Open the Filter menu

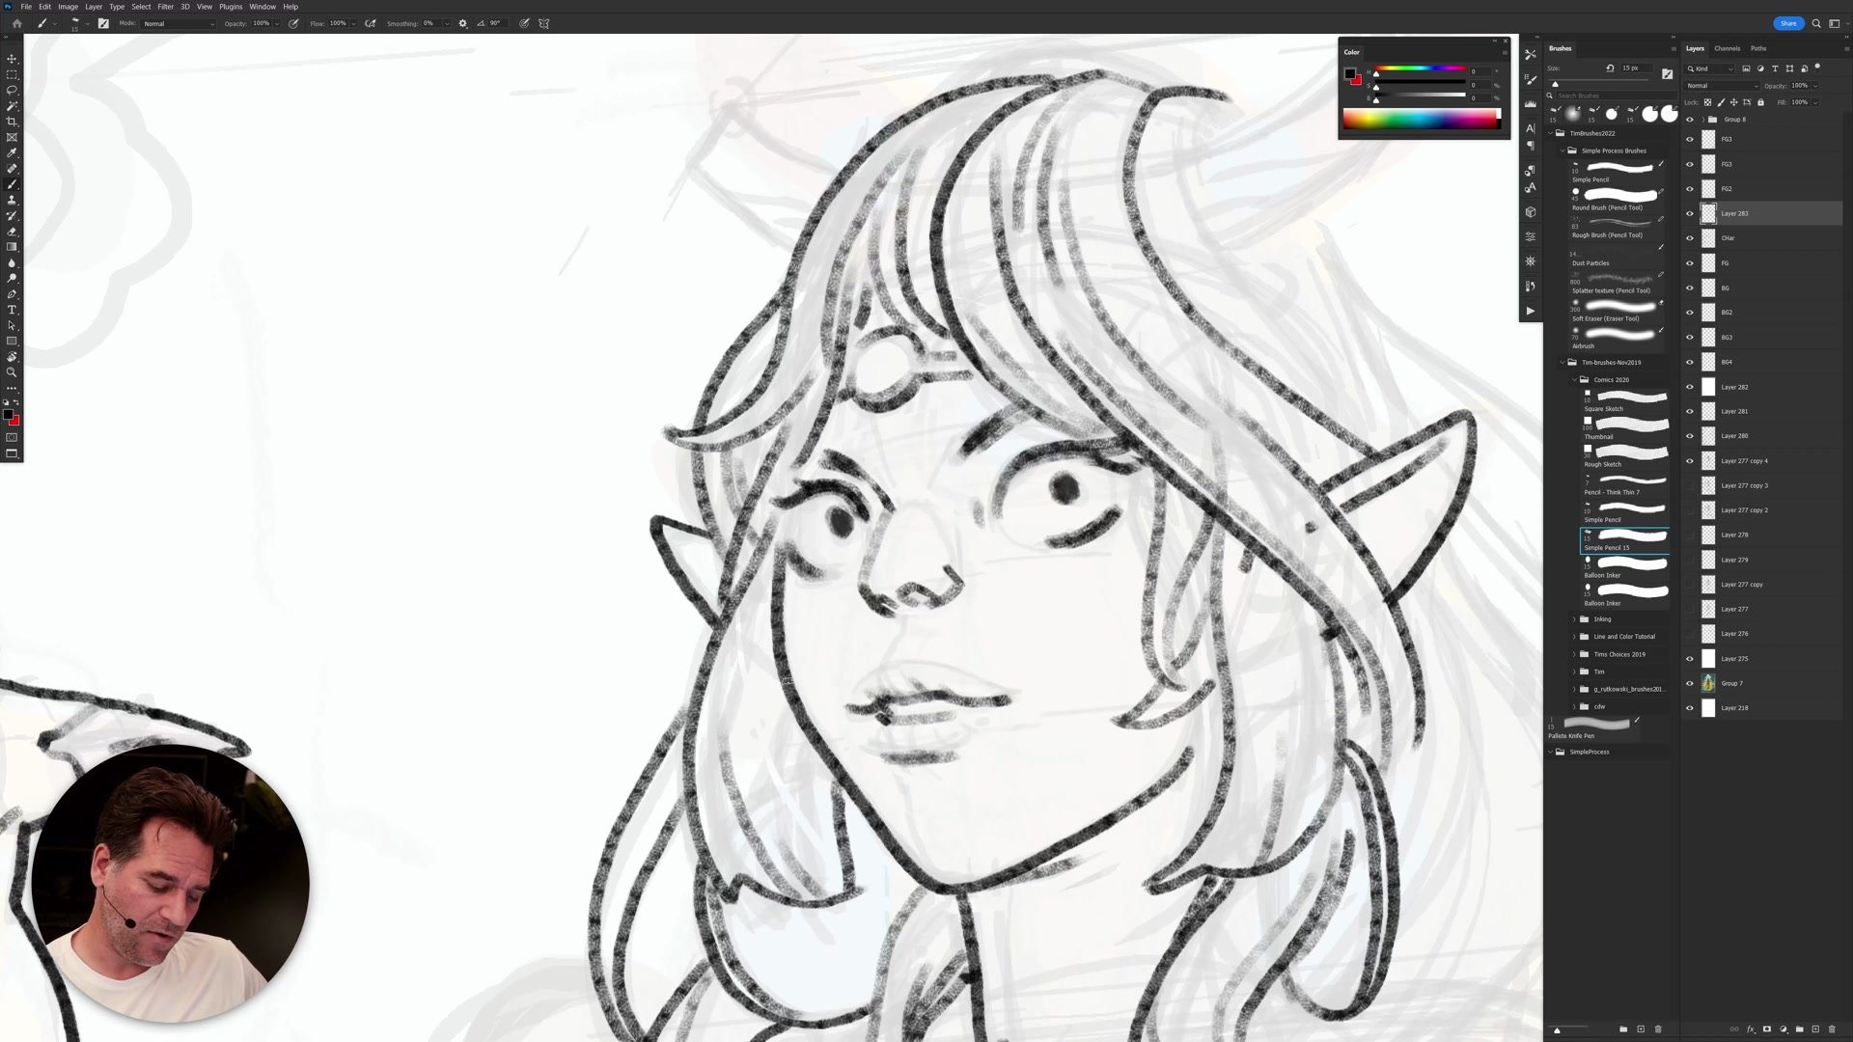coord(165,7)
